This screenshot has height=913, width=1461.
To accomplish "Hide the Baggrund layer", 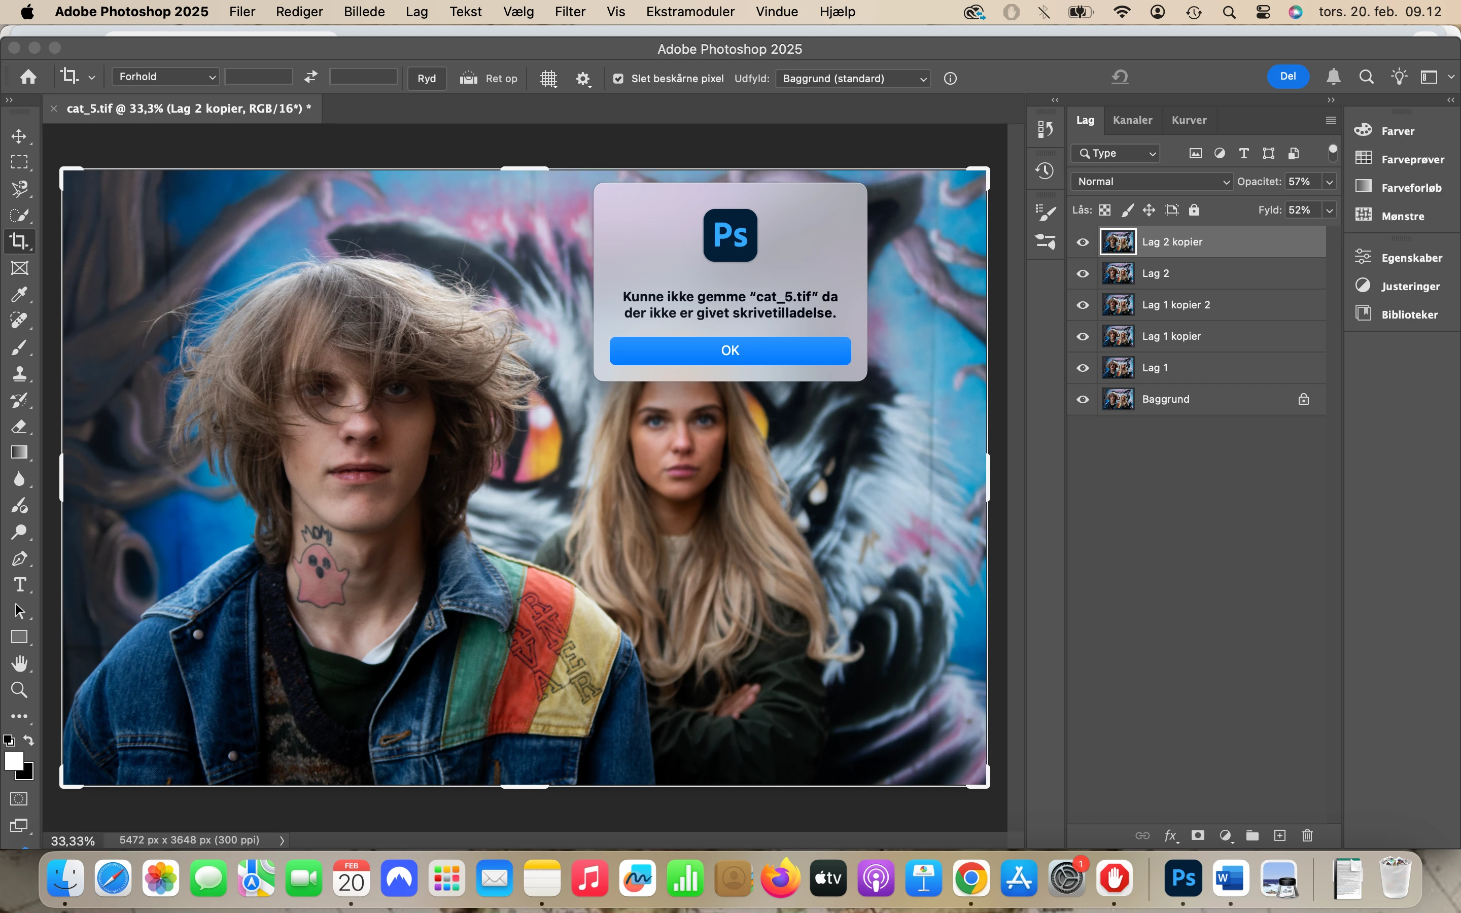I will (x=1083, y=399).
